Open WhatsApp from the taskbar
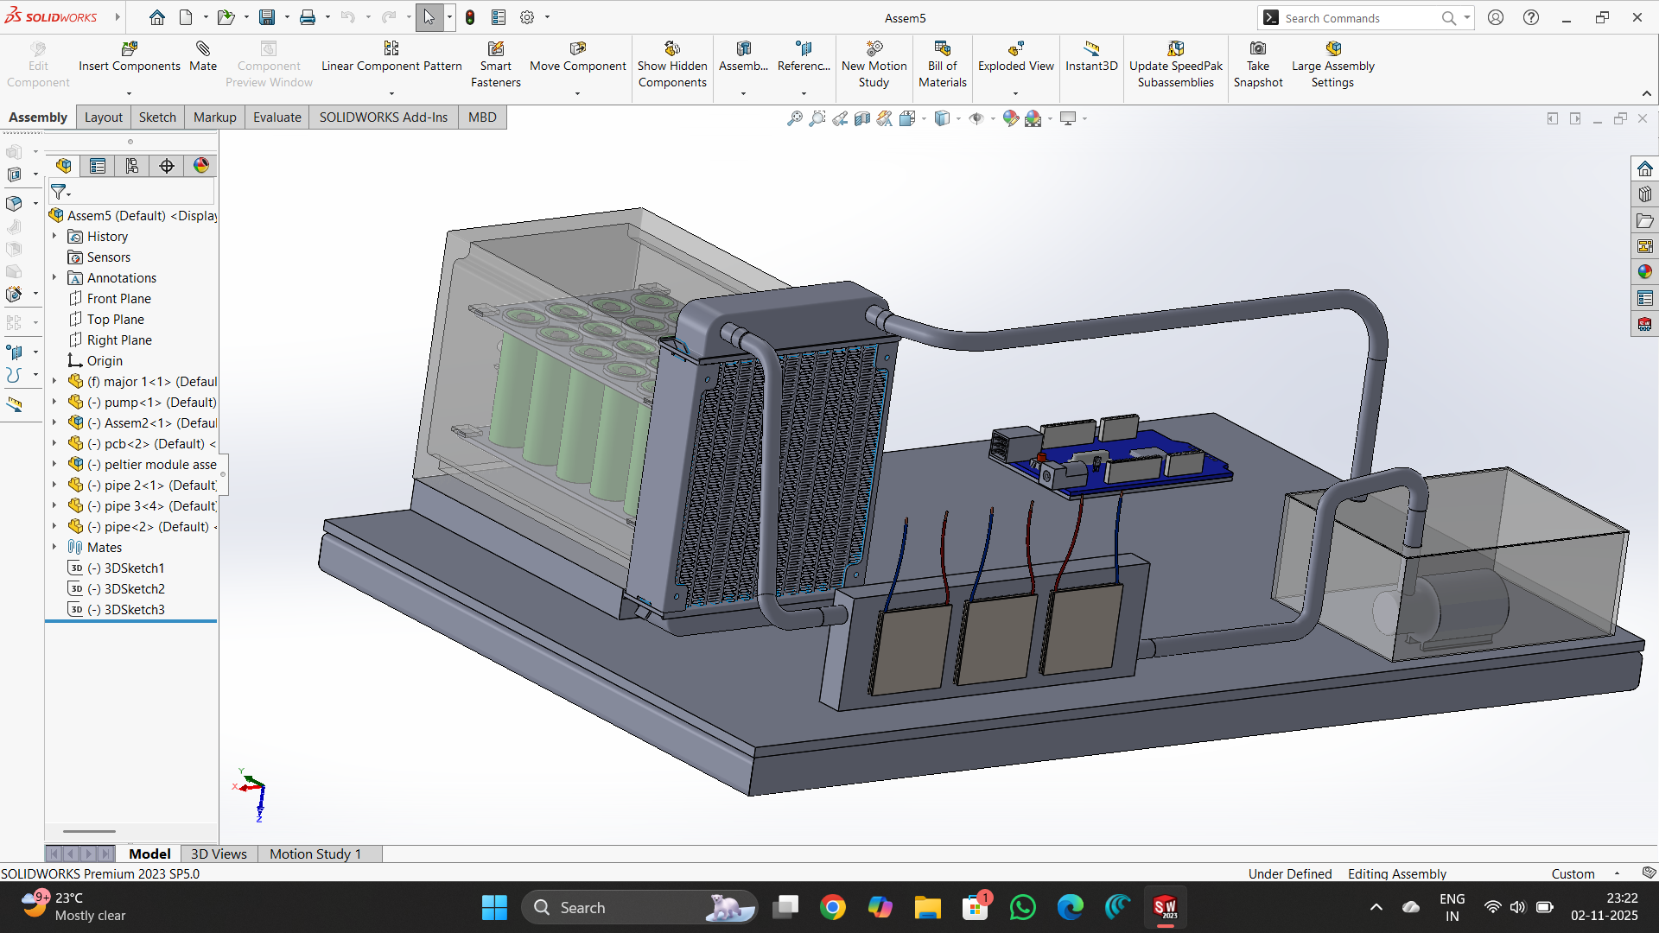 pyautogui.click(x=1022, y=908)
